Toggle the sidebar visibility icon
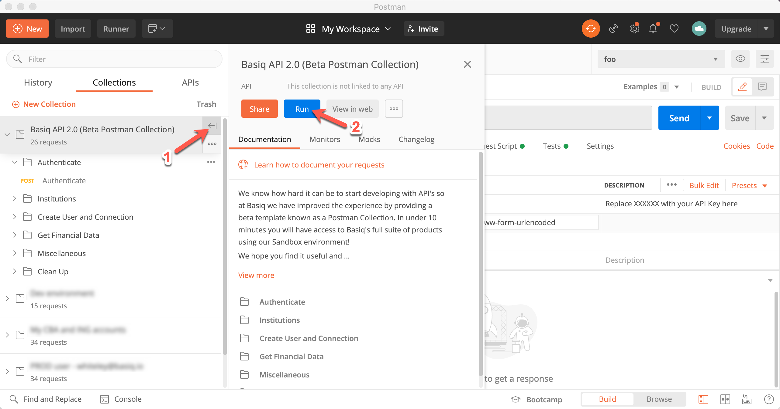The height and width of the screenshot is (409, 780). [x=703, y=399]
